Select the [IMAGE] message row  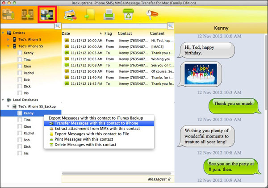(x=119, y=46)
